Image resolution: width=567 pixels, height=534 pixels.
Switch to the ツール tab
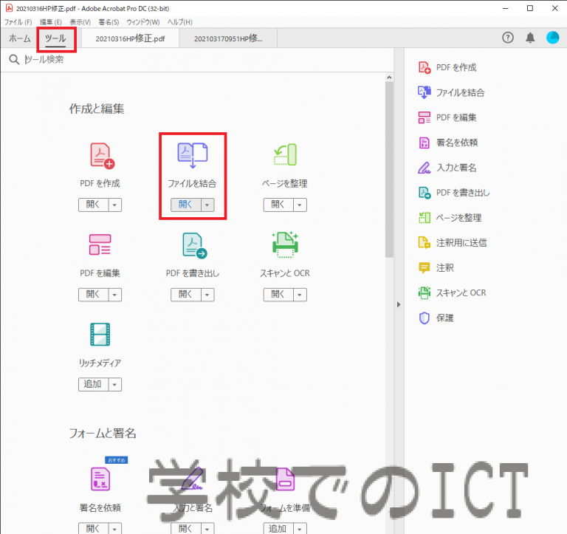pyautogui.click(x=55, y=38)
